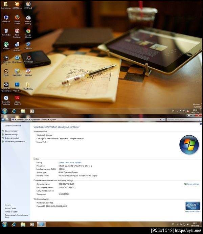
Task: Open System protection settings
Action: click(x=12, y=138)
